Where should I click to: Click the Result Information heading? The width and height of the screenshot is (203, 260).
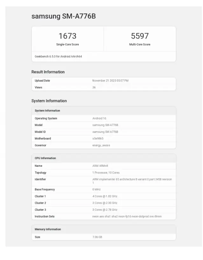pos(48,72)
